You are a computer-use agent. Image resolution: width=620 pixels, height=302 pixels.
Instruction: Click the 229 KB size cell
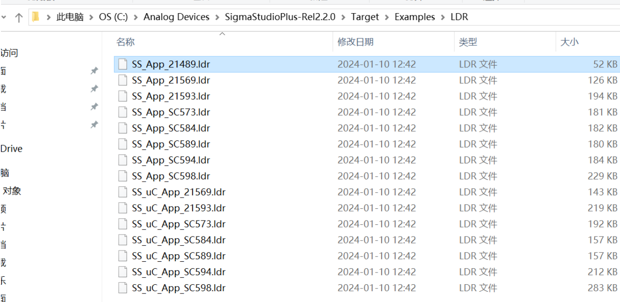[603, 176]
